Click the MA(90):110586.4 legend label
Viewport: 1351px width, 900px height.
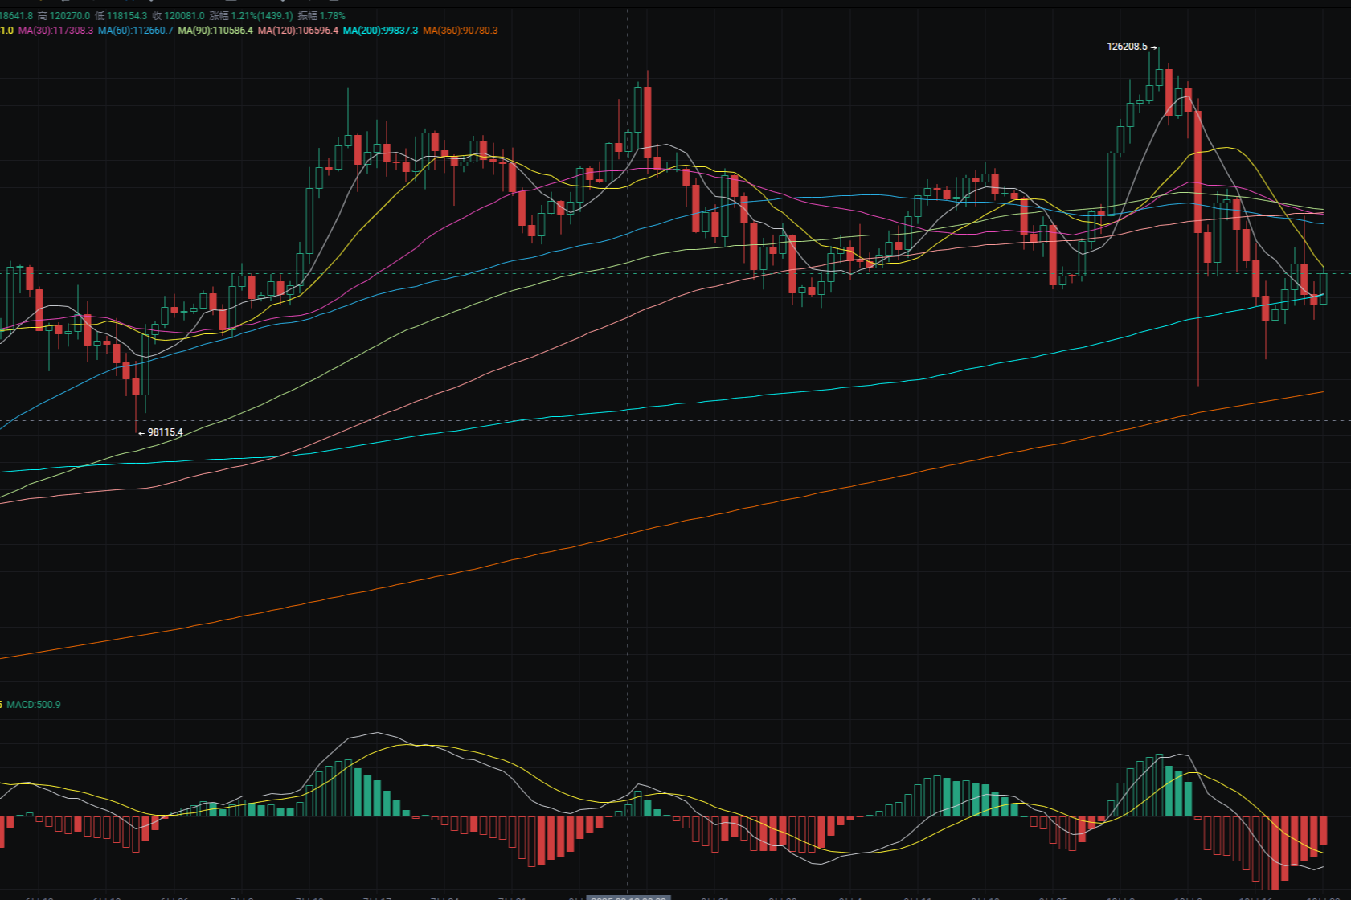[215, 31]
